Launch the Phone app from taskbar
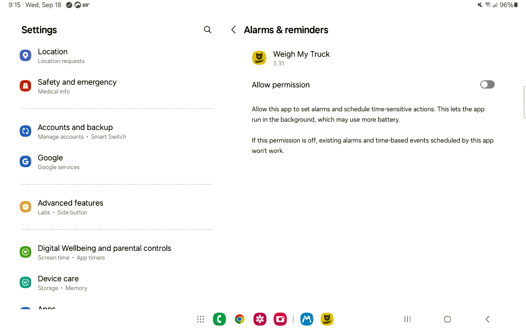Screen dimensions: 526x329 click(x=219, y=319)
